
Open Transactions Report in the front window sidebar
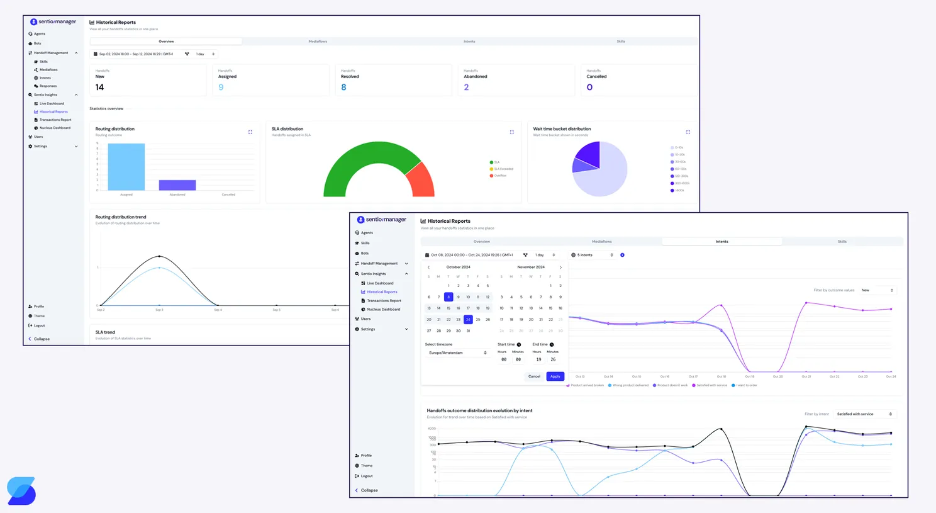coord(381,301)
